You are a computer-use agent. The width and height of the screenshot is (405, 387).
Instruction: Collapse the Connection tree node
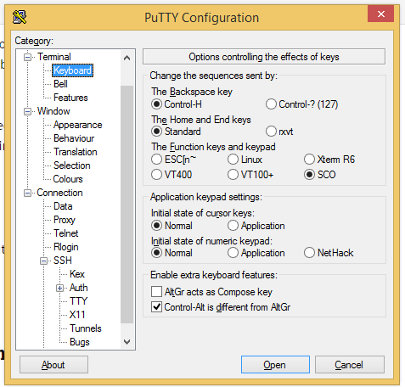coord(27,193)
